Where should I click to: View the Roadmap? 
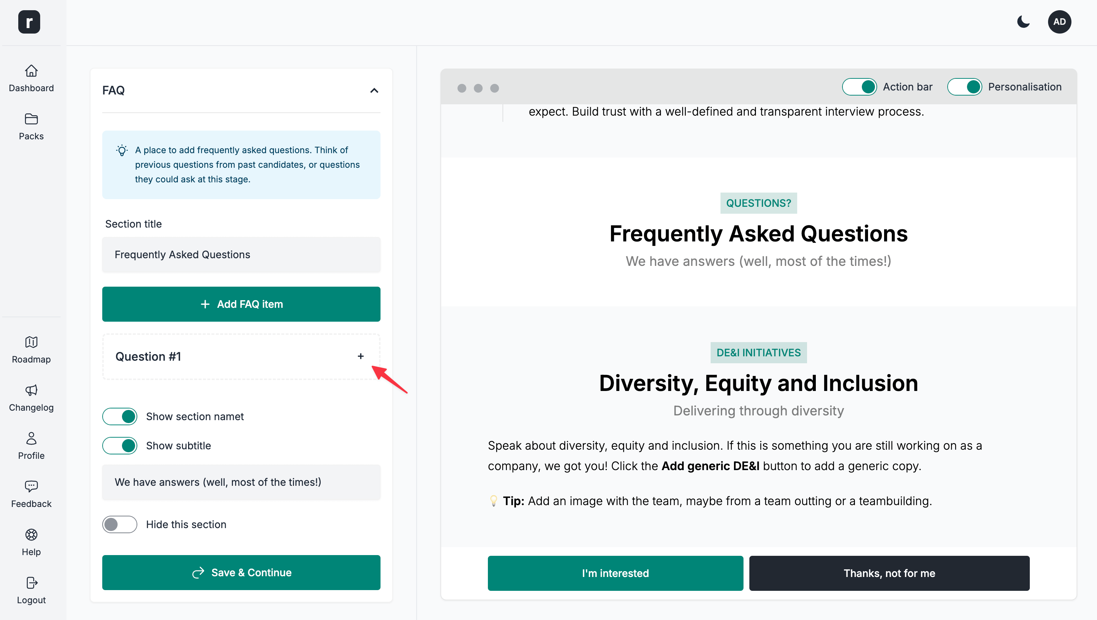(x=31, y=349)
